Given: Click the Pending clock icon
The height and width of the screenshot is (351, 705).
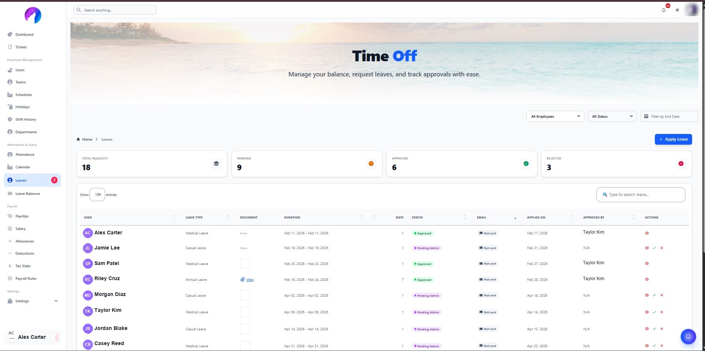Looking at the screenshot, I should coord(371,164).
